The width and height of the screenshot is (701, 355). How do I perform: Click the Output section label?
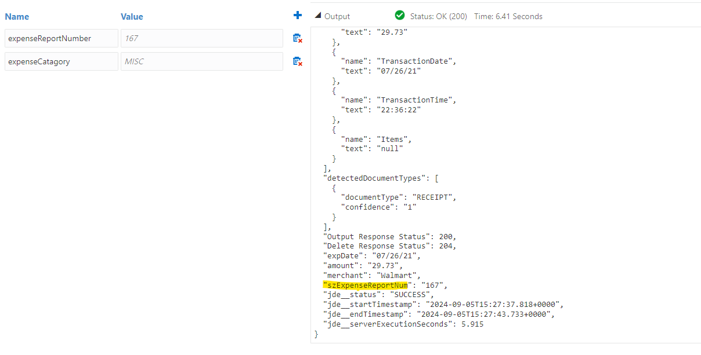coord(337,16)
